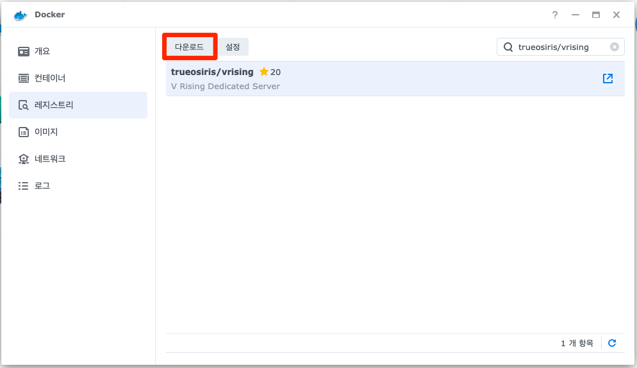Open the 네트워크 network section
Image resolution: width=637 pixels, height=368 pixels.
(x=78, y=158)
